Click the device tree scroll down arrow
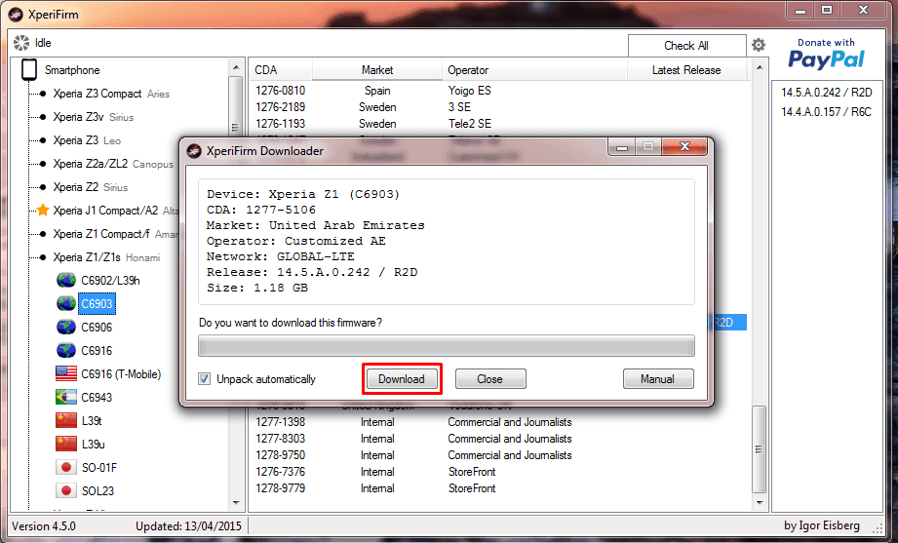The image size is (898, 543). [x=236, y=503]
